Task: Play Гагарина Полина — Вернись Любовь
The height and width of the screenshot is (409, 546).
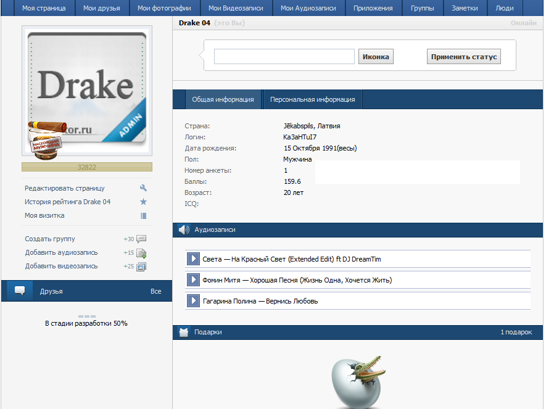Action: click(193, 301)
